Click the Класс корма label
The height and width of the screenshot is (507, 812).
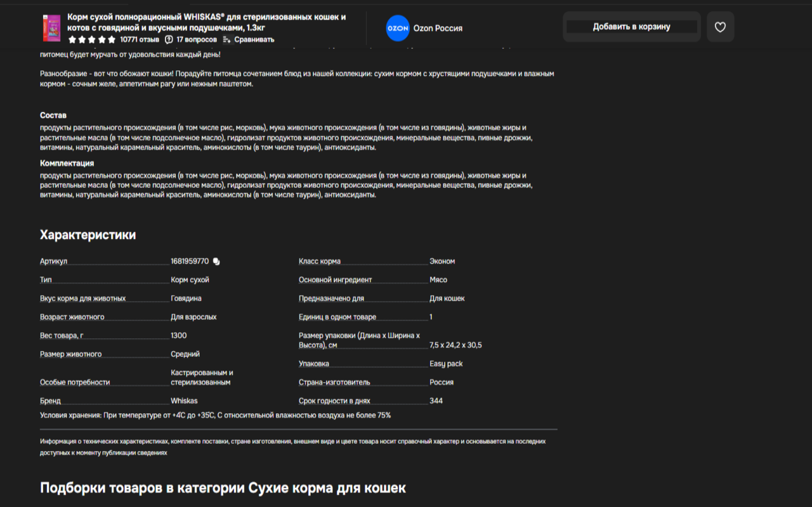320,261
